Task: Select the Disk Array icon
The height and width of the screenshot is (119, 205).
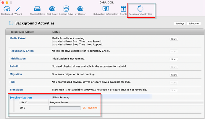Action: 52,9
